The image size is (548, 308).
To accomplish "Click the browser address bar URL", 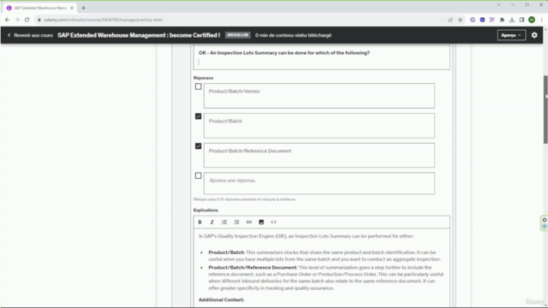I will pos(103,20).
